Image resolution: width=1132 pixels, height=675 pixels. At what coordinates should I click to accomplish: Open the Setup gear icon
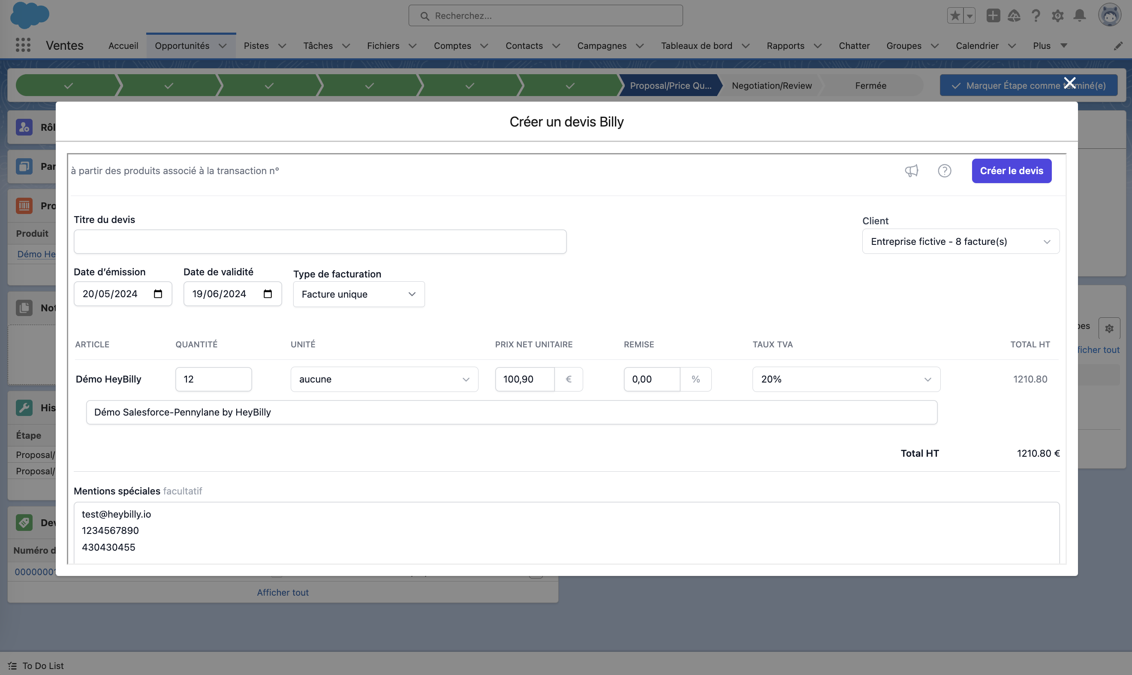pos(1057,15)
